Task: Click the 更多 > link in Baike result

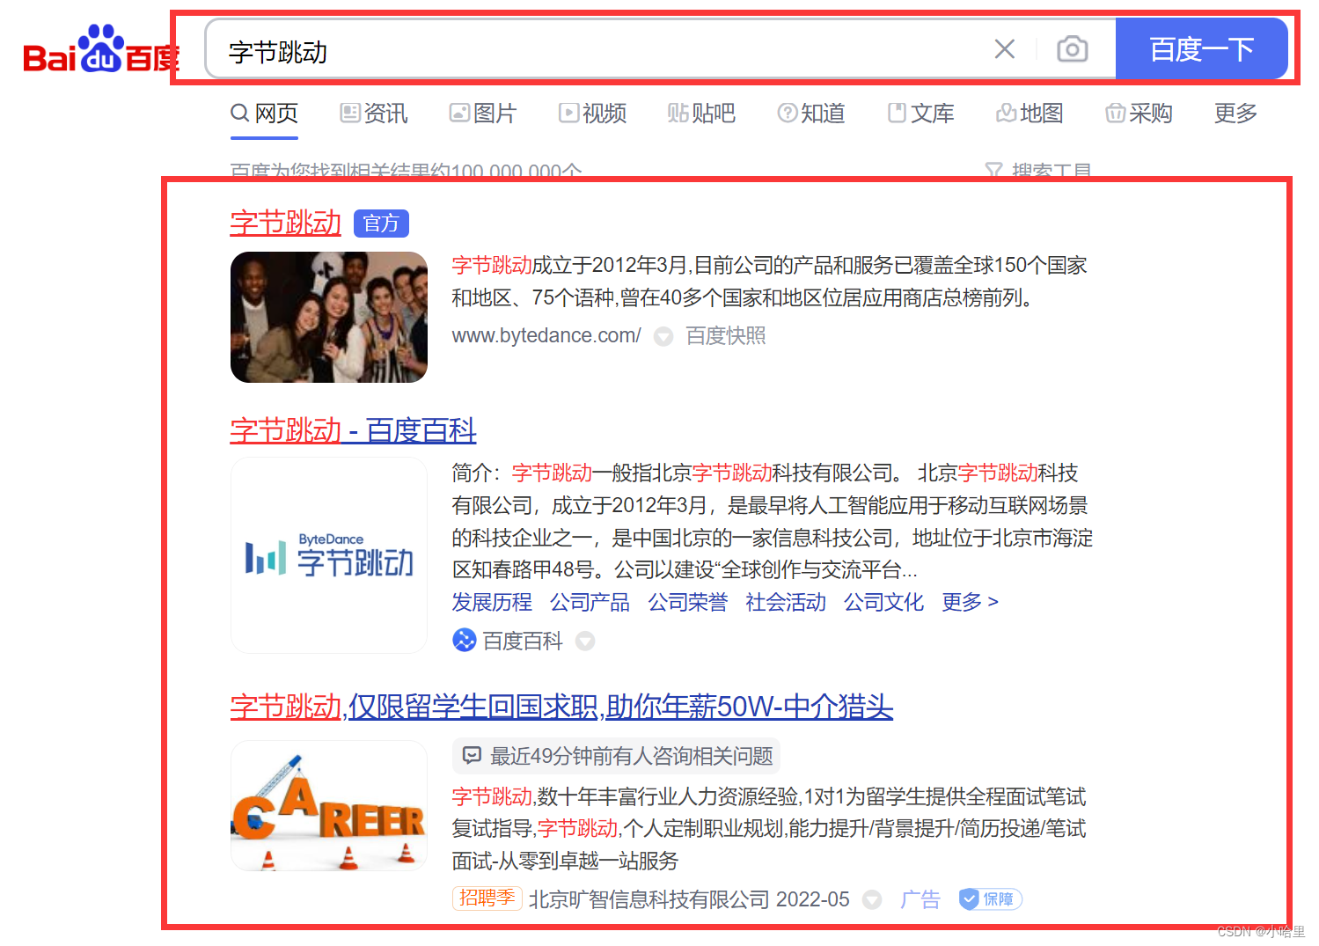Action: click(970, 603)
